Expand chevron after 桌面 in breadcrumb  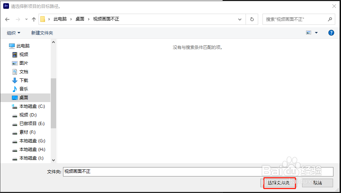click(89, 19)
